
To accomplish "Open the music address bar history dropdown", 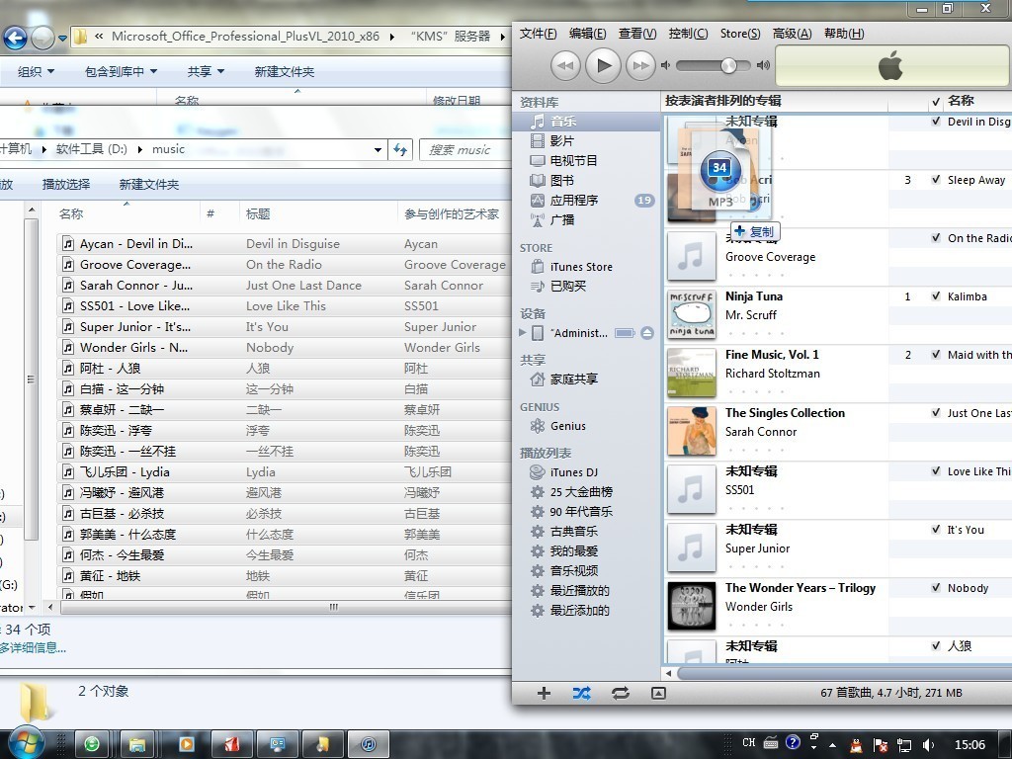I will 378,150.
